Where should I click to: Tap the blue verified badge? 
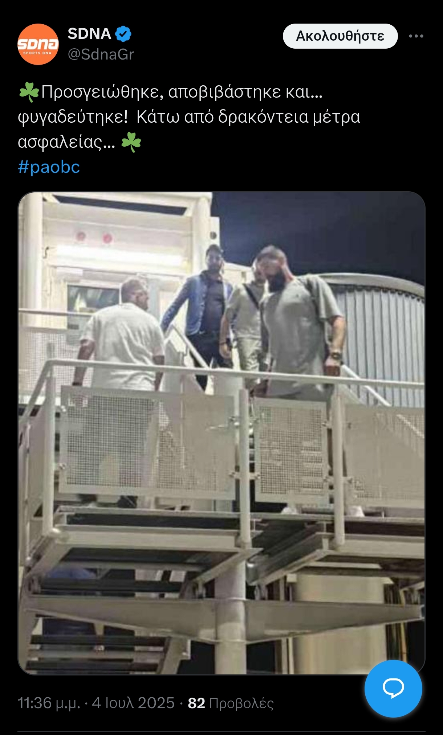coord(123,34)
